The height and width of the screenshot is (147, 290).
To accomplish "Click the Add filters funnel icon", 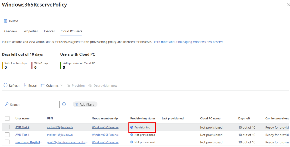I will coord(77,104).
